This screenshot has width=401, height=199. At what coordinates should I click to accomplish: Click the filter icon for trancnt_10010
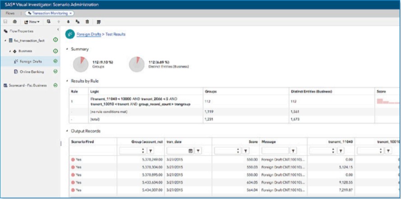[x=388, y=151]
